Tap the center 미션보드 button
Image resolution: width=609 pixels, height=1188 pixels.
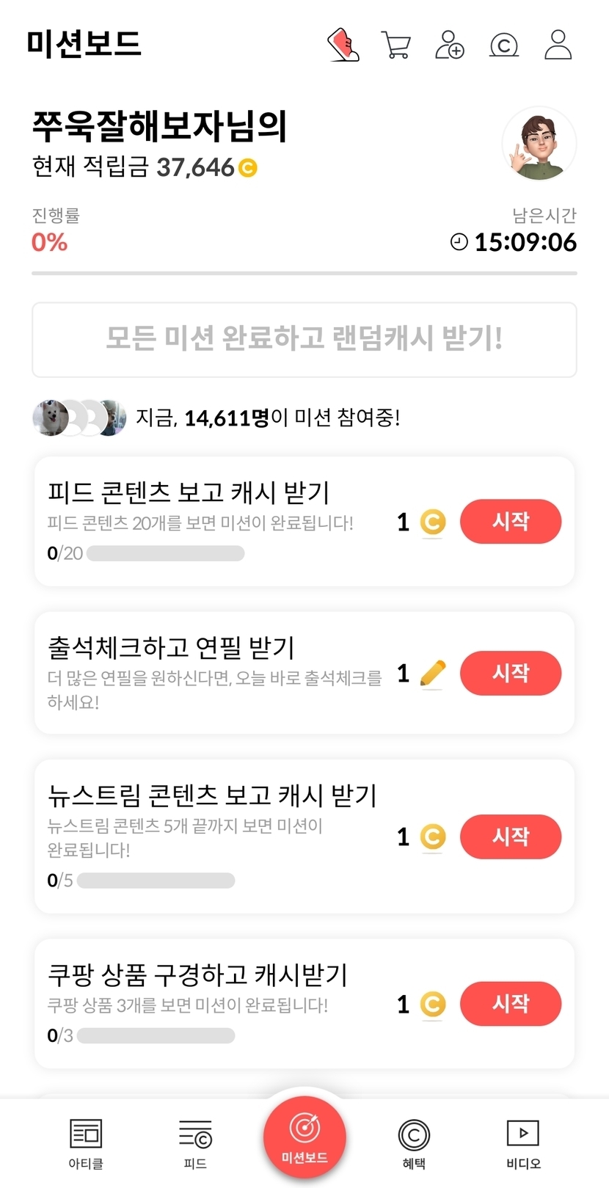[x=304, y=1136]
